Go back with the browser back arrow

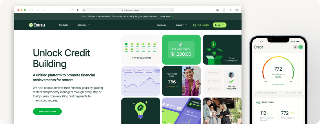[38, 10]
